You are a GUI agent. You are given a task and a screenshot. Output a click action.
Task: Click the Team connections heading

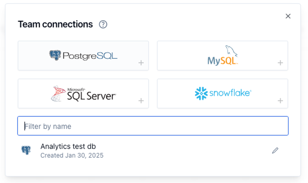coord(55,25)
